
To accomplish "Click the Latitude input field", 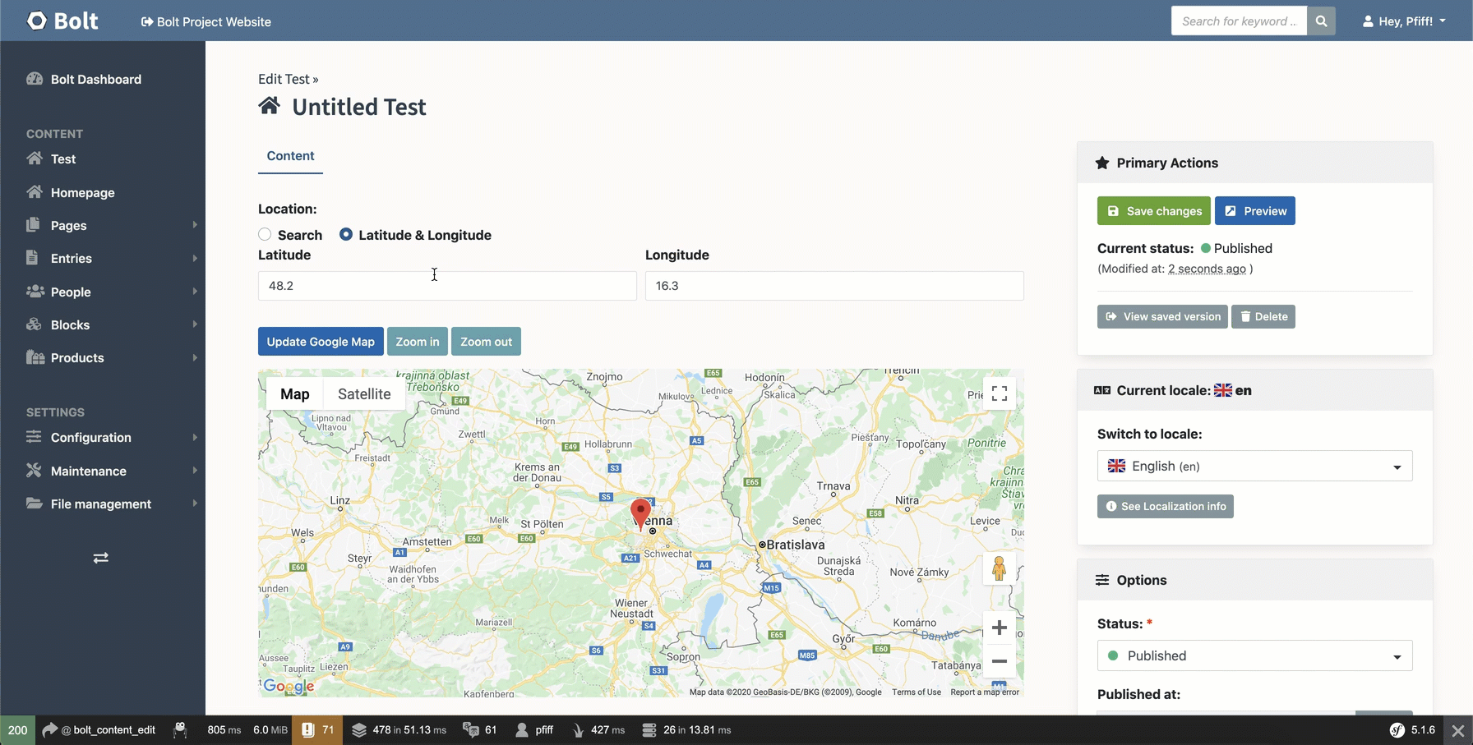I will [447, 286].
